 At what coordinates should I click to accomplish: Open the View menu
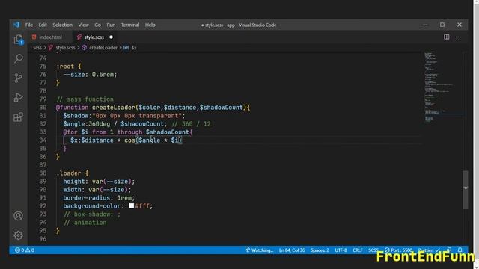[x=83, y=25]
